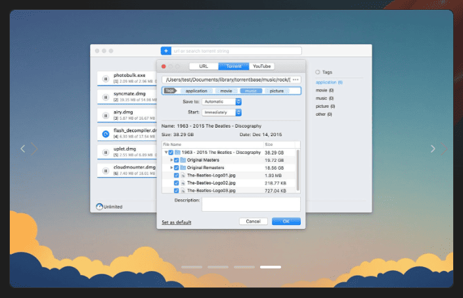Uncheck the Discography root folder checkbox
The height and width of the screenshot is (298, 463).
(x=171, y=153)
